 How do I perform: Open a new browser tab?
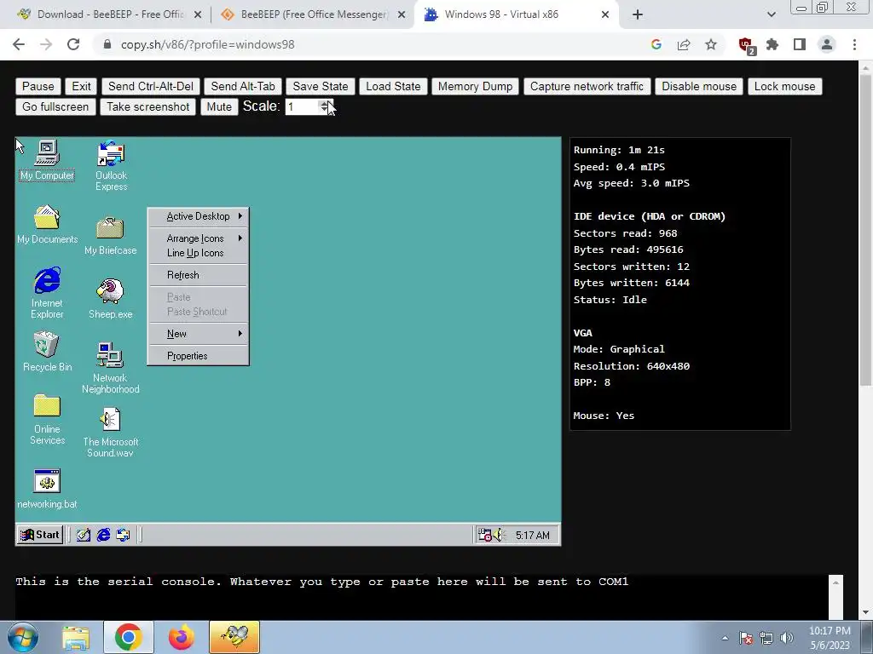pyautogui.click(x=638, y=15)
